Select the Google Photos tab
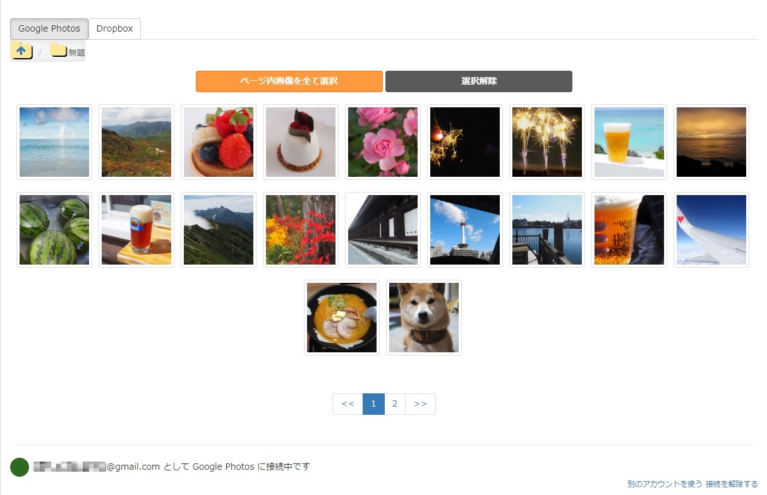This screenshot has width=767, height=495. click(x=49, y=29)
